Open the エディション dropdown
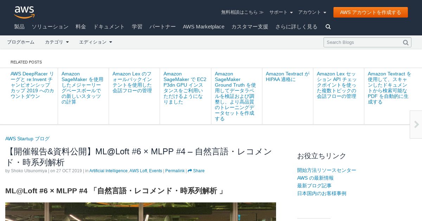Screen dimensions: 422x221 coord(95,42)
